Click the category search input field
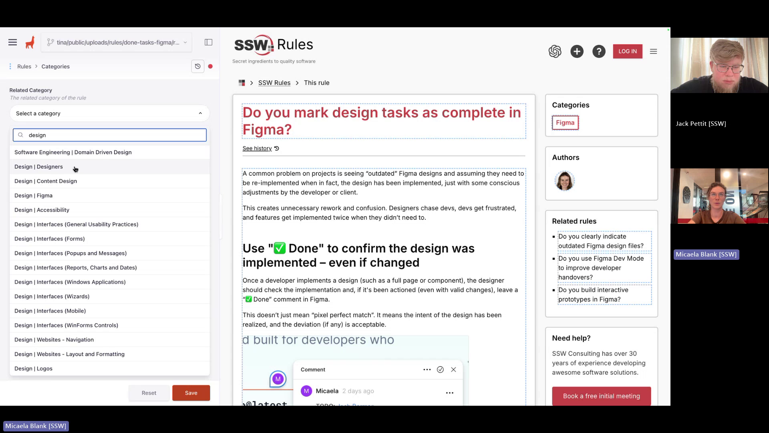The height and width of the screenshot is (433, 769). [109, 135]
